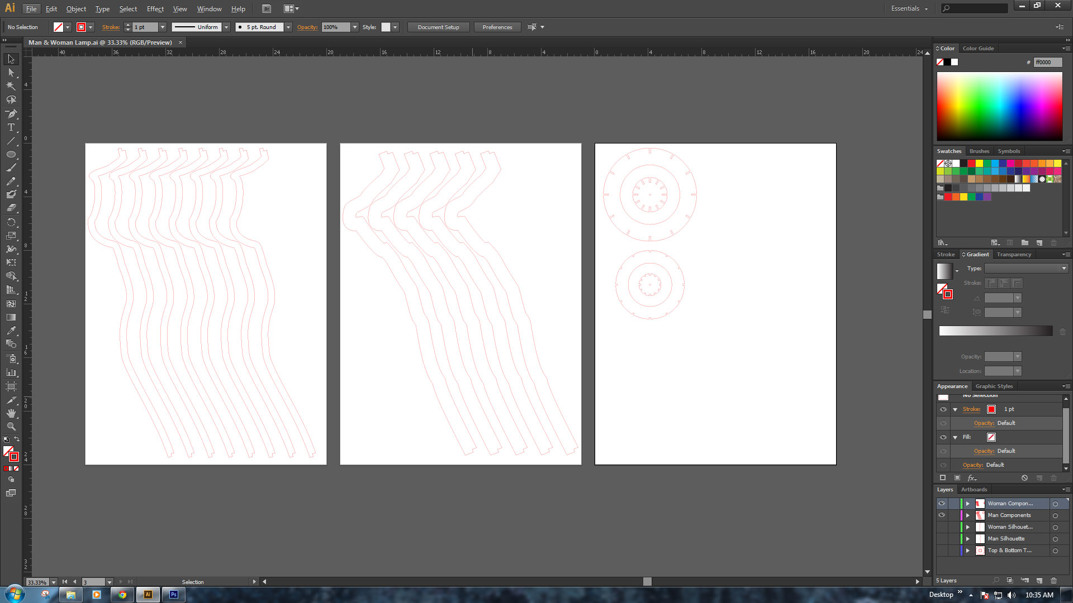
Task: Select the Magic Wand tool
Action: click(11, 86)
